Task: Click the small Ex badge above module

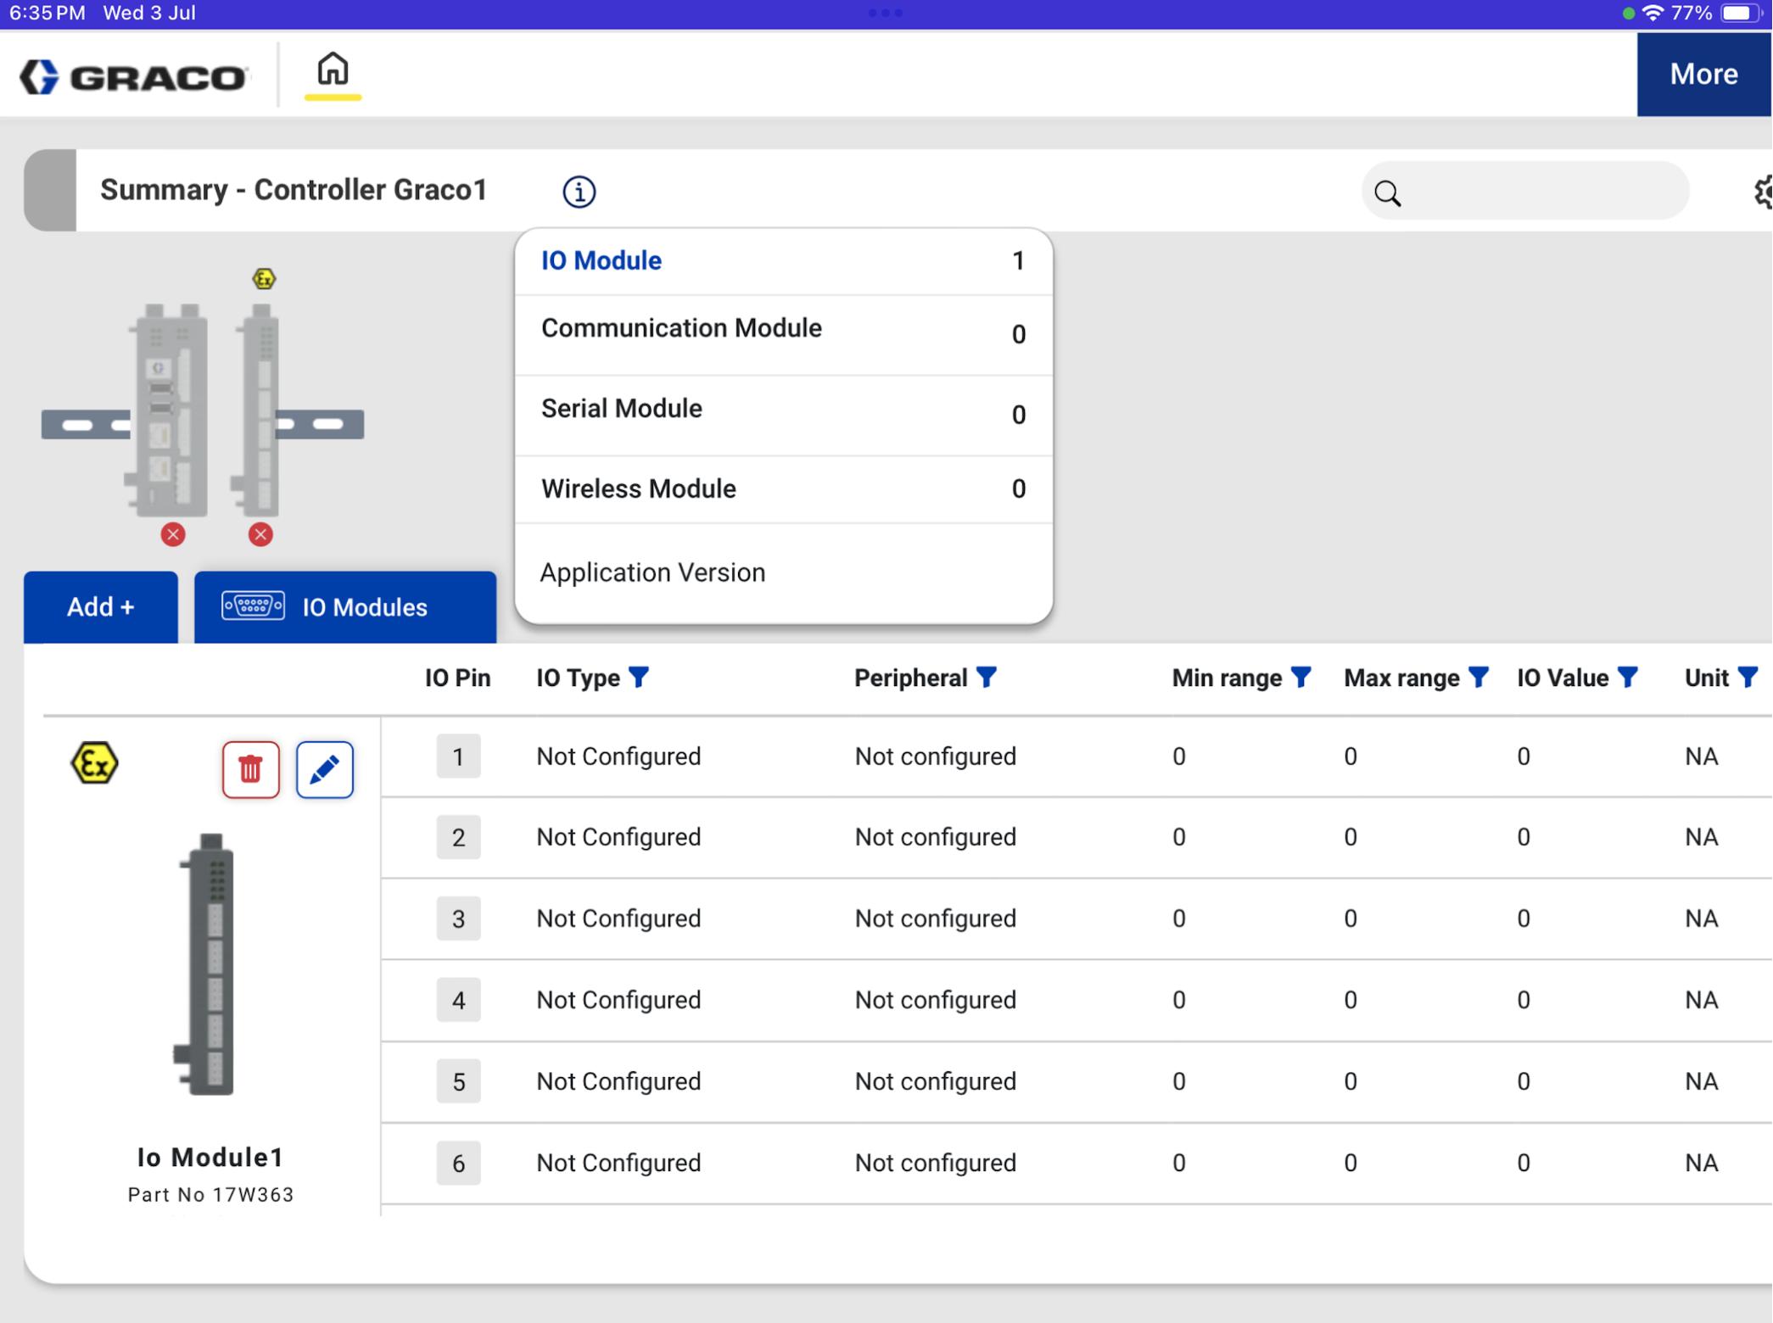Action: tap(264, 278)
